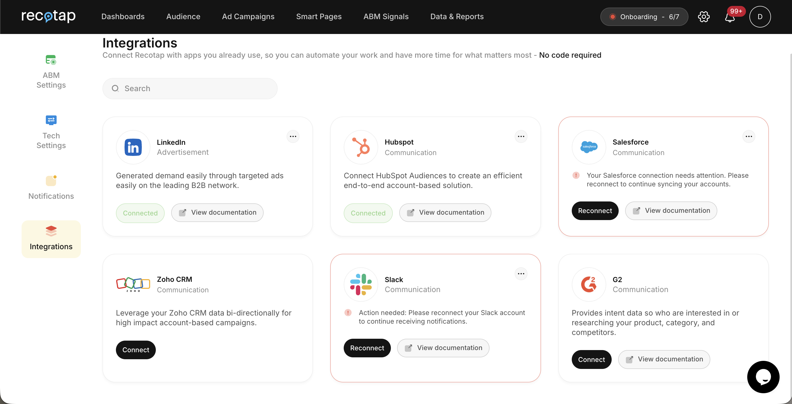Open Slack card three-dot menu
The image size is (792, 404).
coord(521,273)
